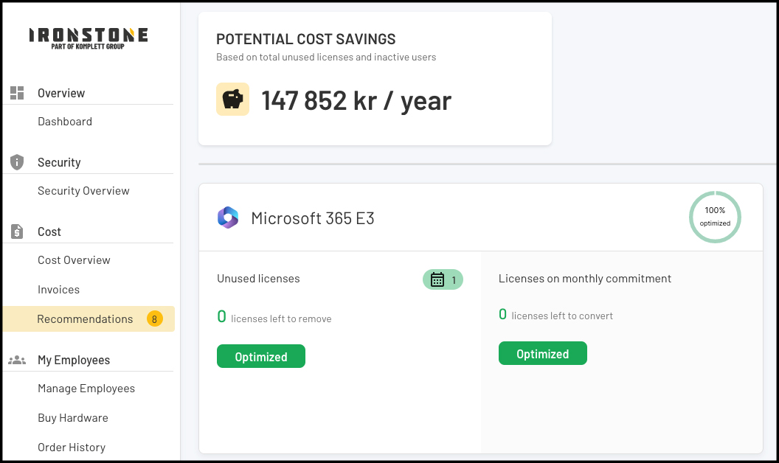The image size is (779, 463).
Task: Click the Cost document icon
Action: point(17,231)
